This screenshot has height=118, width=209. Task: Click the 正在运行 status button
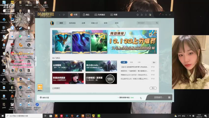159,97
